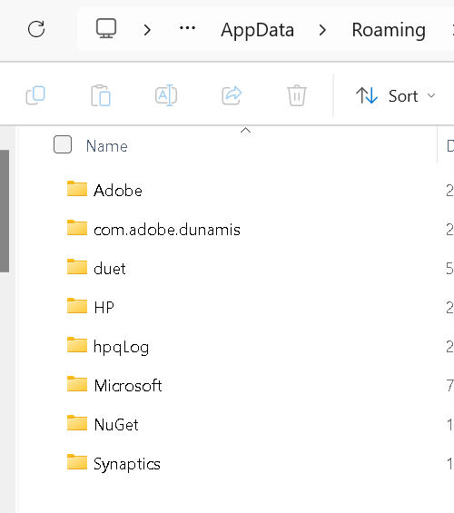
Task: Select the hpqLog folder name
Action: [121, 348]
